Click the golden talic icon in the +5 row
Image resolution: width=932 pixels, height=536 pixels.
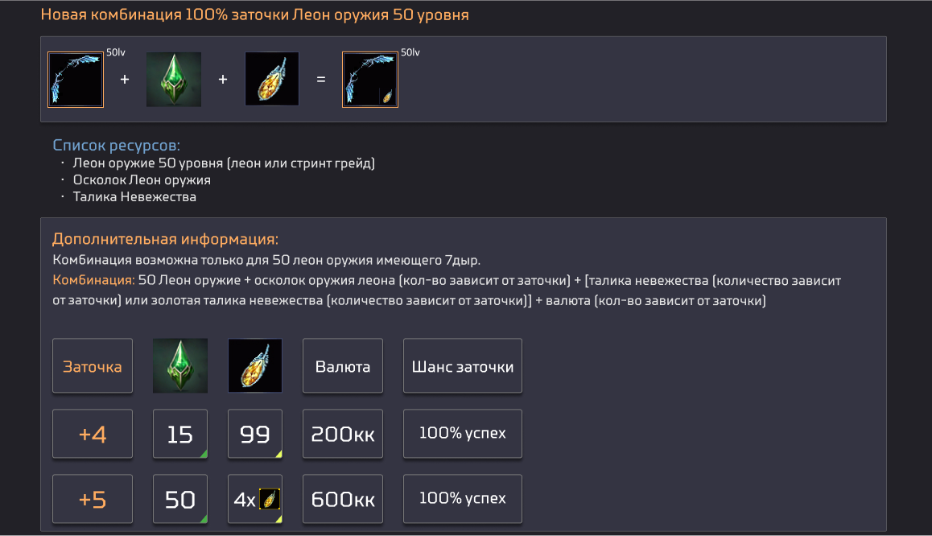pos(270,499)
